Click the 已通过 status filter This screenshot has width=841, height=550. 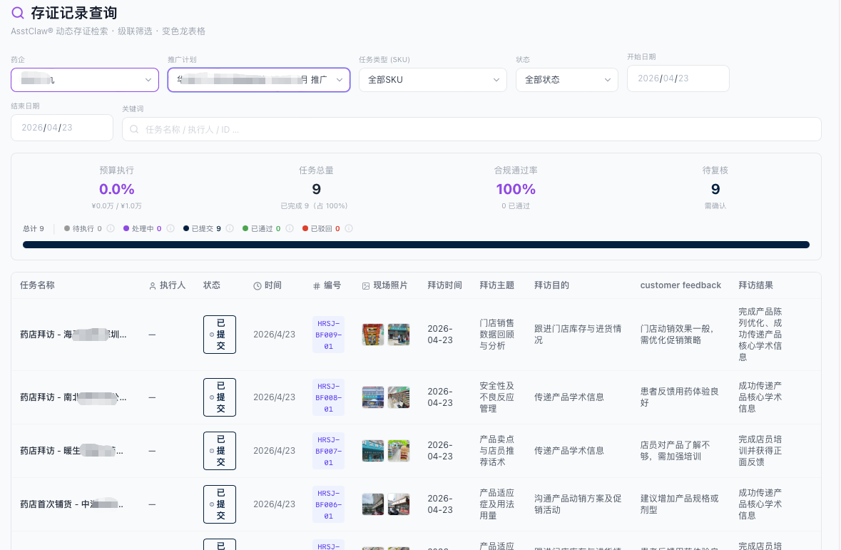(x=261, y=228)
